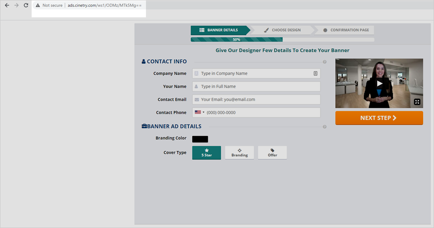
Task: Click the Contact Info help question icon
Action: (x=324, y=62)
